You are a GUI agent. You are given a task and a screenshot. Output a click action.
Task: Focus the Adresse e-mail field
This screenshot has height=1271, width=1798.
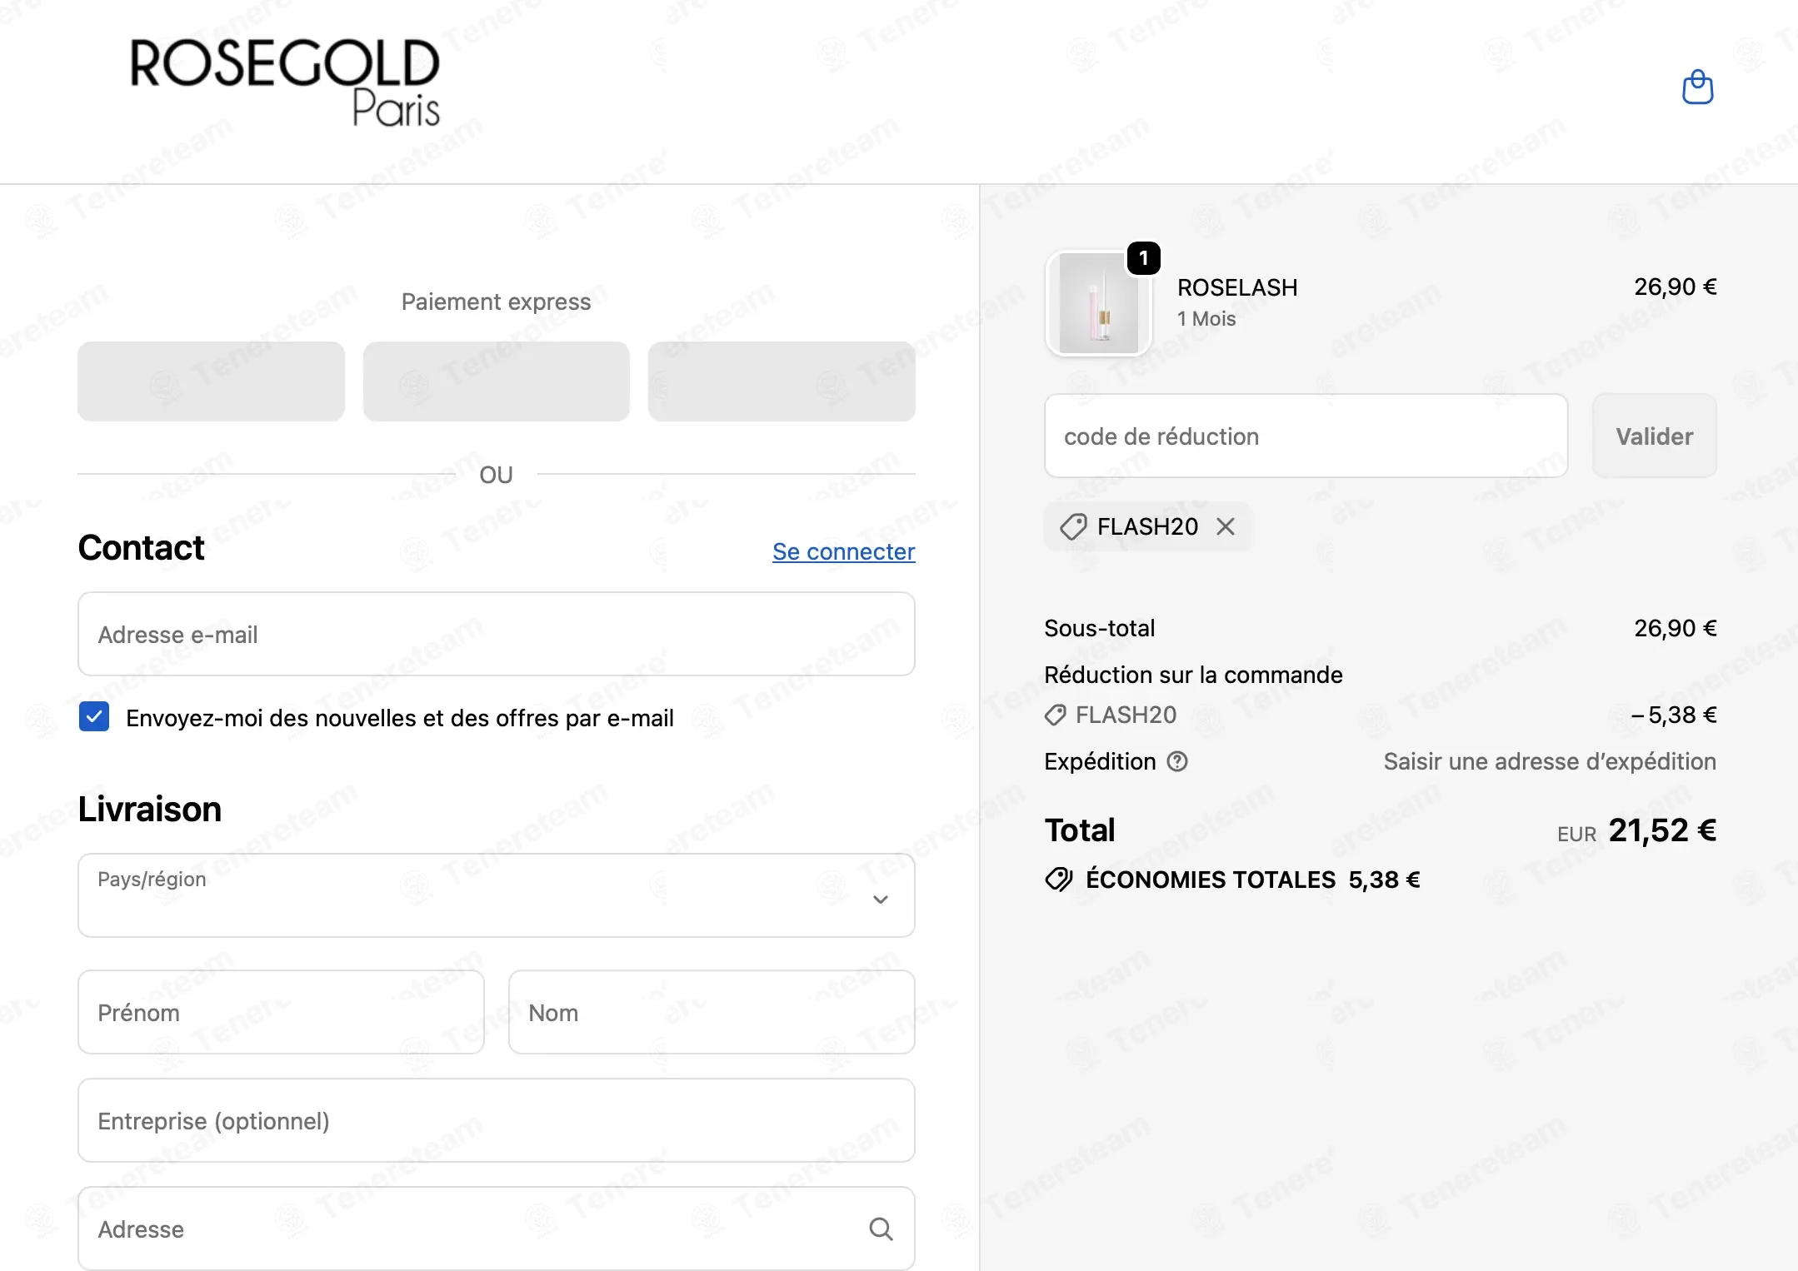click(x=497, y=634)
